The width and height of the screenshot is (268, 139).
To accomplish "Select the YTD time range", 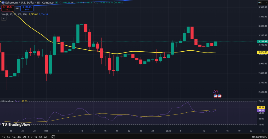I will [x=30, y=137].
